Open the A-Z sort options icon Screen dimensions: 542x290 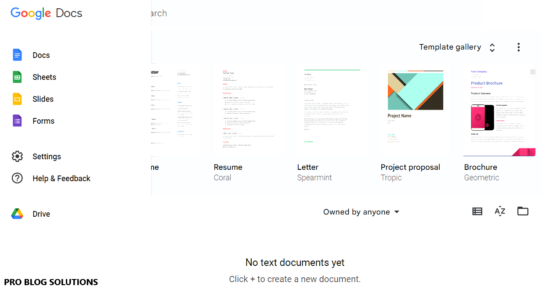pos(500,211)
